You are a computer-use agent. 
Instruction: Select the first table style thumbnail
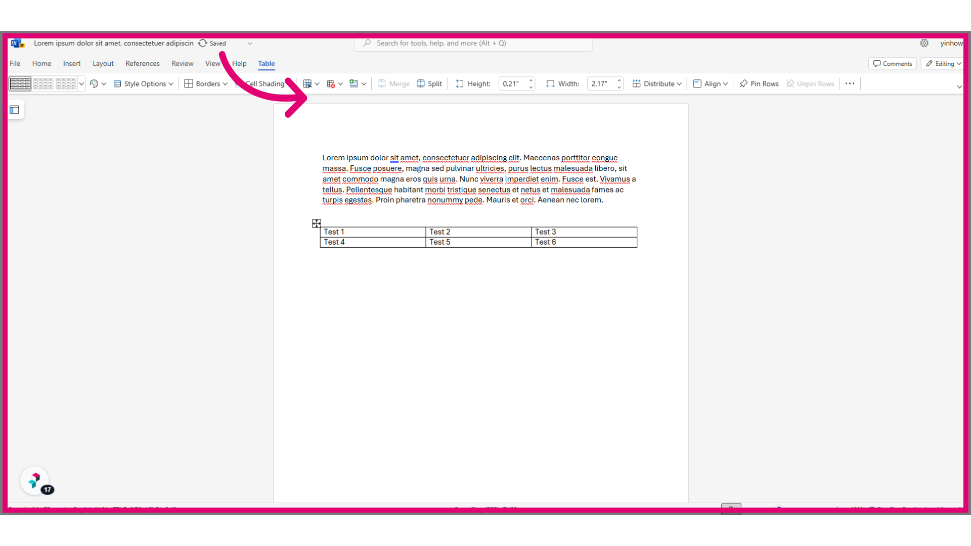pos(20,83)
